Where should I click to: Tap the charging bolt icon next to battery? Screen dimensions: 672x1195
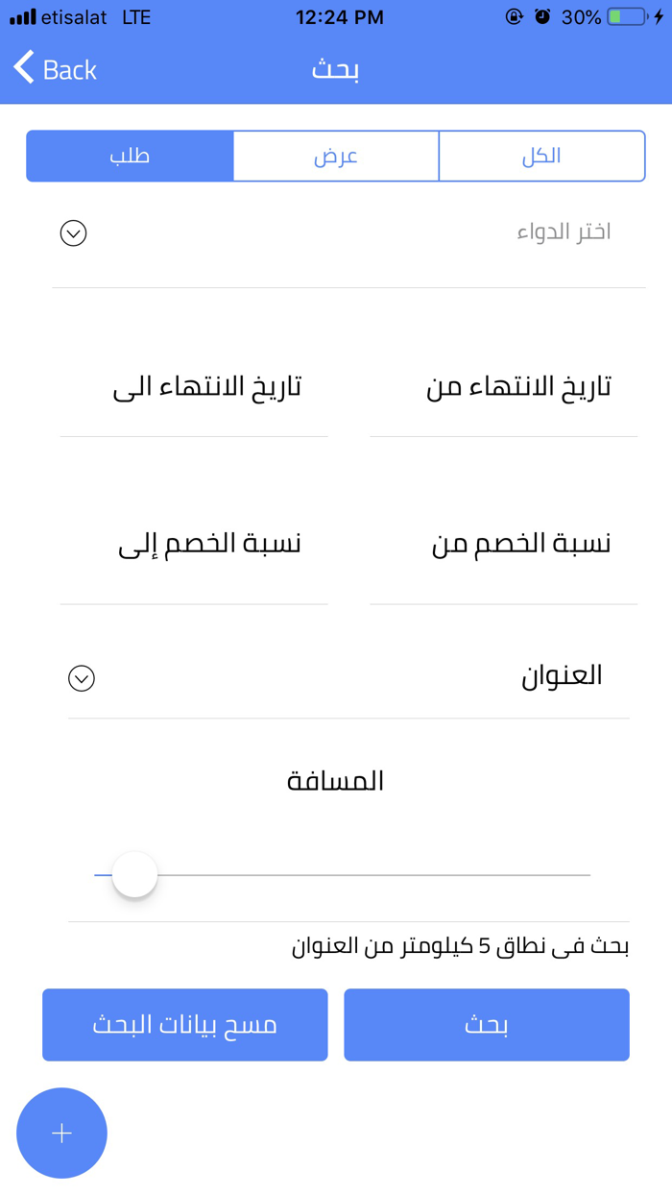click(x=659, y=15)
